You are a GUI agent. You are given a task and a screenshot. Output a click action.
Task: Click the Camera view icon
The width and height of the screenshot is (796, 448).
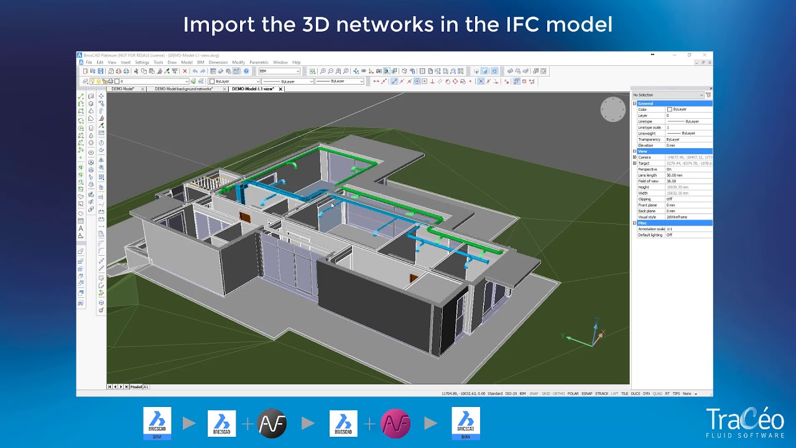[x=379, y=71]
